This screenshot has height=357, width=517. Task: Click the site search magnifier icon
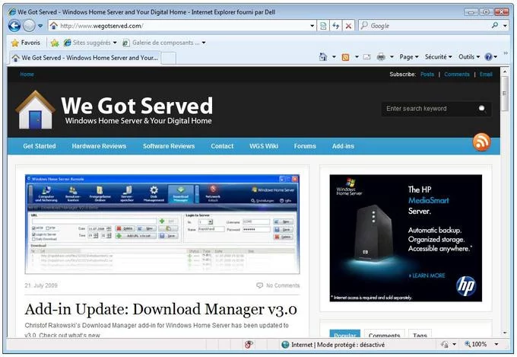click(482, 109)
